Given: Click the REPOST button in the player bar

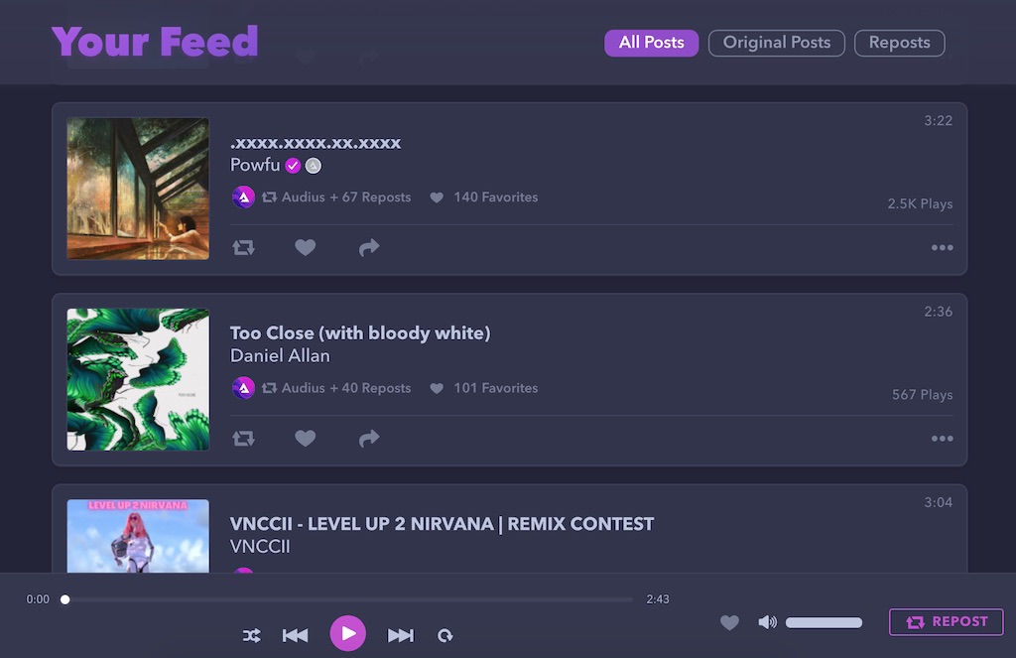Looking at the screenshot, I should (x=946, y=621).
